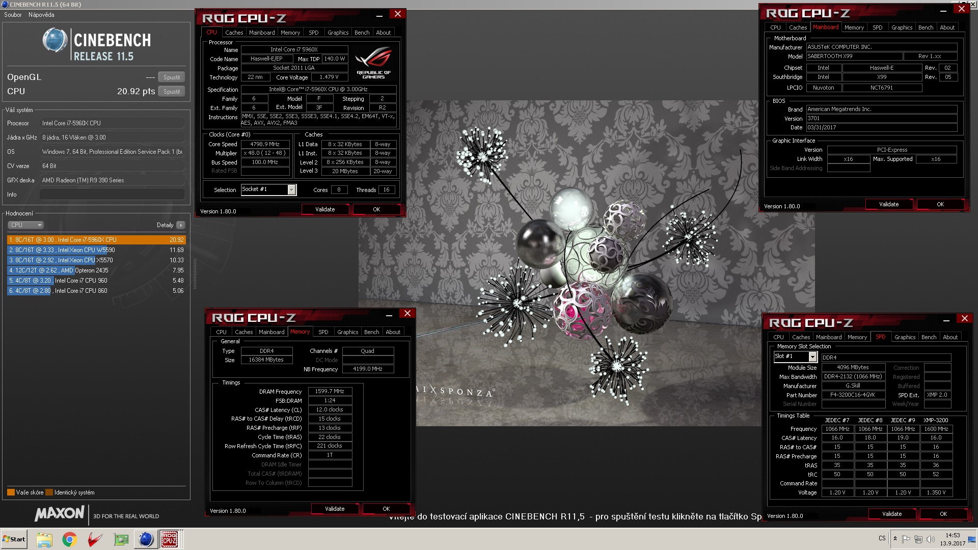Minimize the Mainboard CPU-Z window

[943, 10]
